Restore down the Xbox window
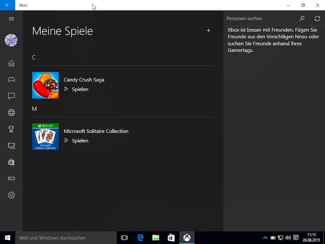Screen dimensions: 325x244 pos(303,5)
